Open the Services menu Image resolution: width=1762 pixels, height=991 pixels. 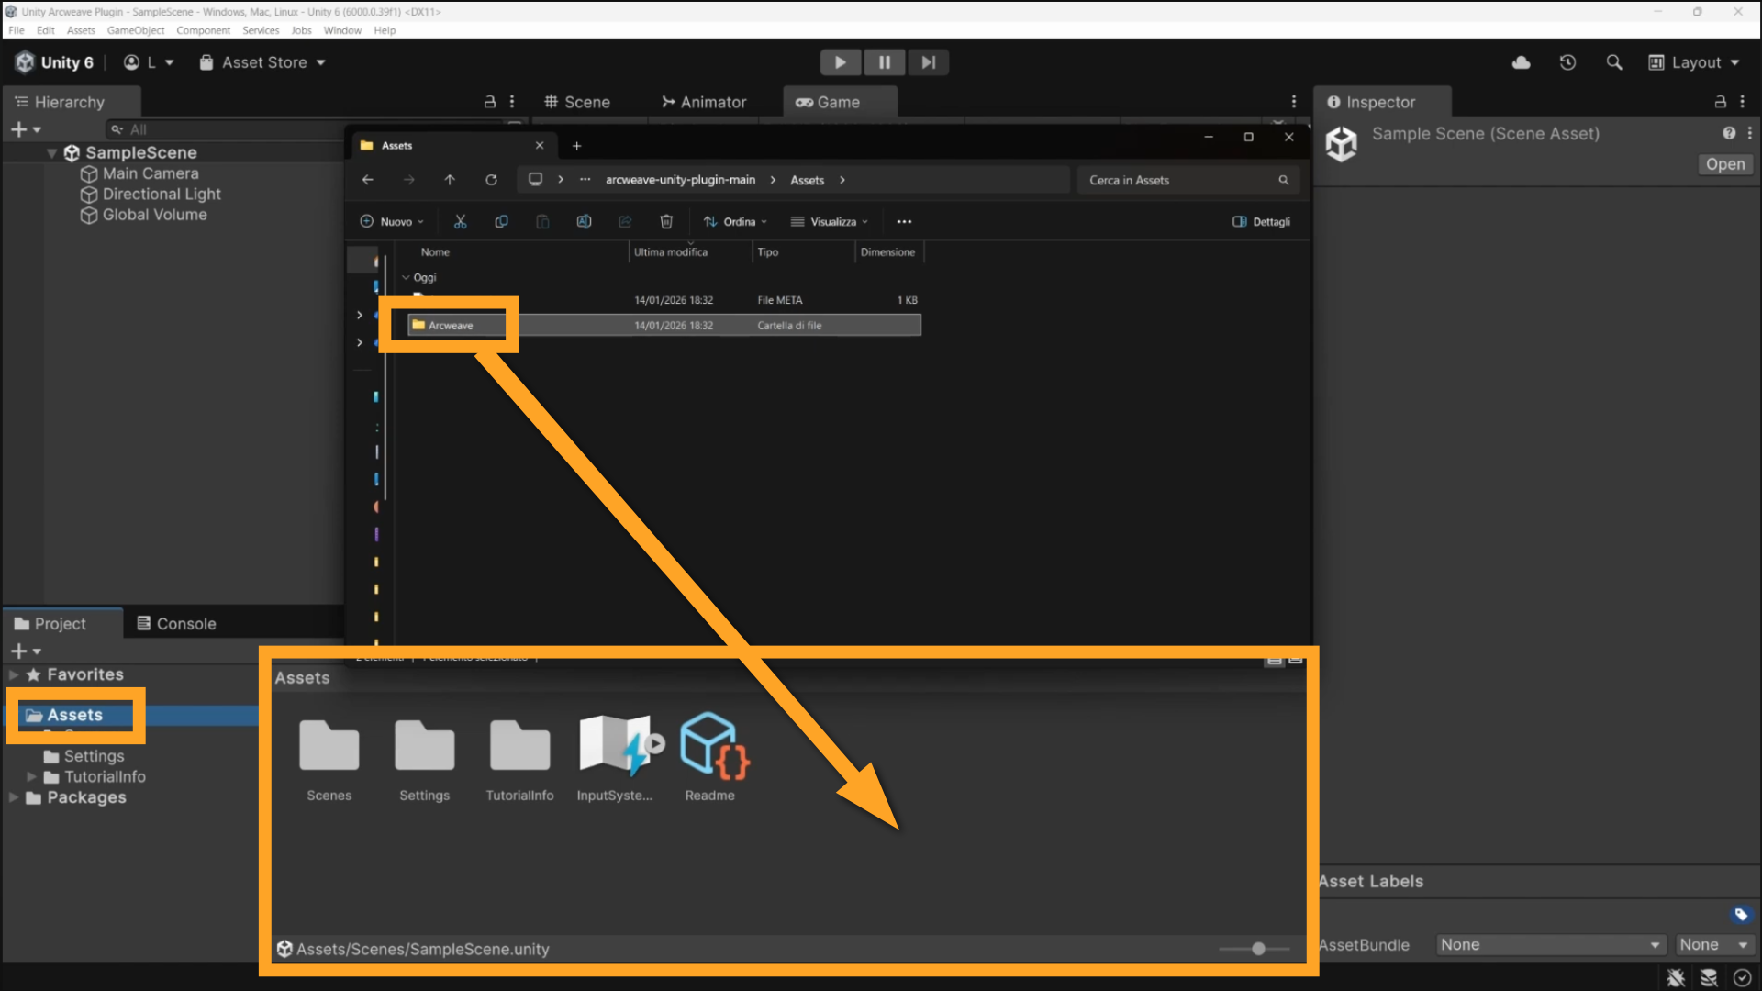pos(261,30)
